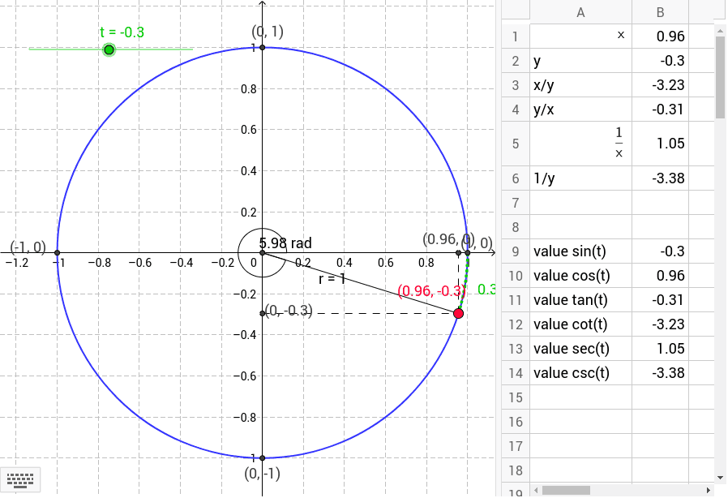Select the 'value sec(t)' cell
The height and width of the screenshot is (498, 728).
pyautogui.click(x=580, y=349)
